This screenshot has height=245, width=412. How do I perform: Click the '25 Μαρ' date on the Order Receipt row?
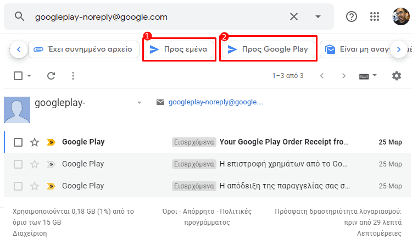coord(390,142)
